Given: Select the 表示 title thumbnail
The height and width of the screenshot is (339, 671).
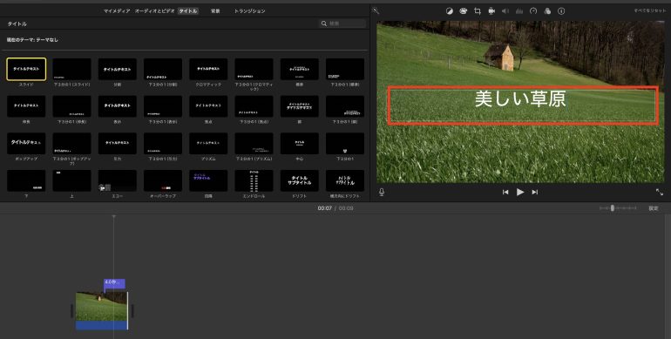Looking at the screenshot, I should pos(118,106).
